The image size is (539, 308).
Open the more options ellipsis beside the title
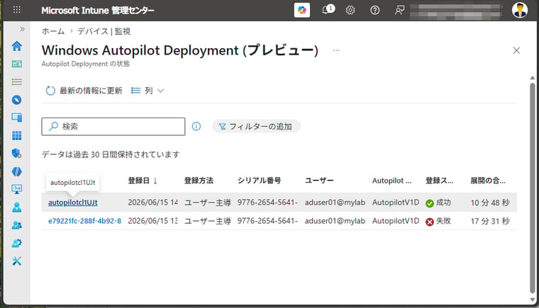[336, 50]
